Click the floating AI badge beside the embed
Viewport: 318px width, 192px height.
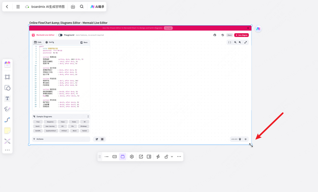[258, 29]
